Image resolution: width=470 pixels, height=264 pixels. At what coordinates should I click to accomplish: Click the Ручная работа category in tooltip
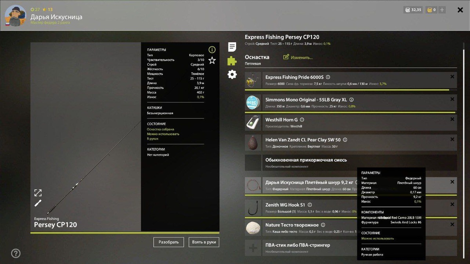tap(372, 255)
